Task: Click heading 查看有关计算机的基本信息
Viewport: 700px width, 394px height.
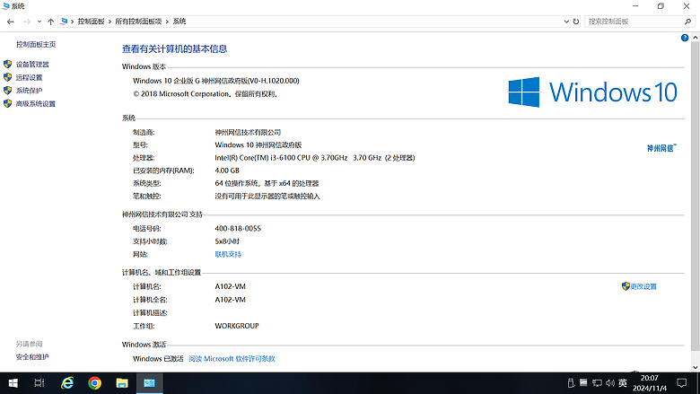Action: [175, 49]
